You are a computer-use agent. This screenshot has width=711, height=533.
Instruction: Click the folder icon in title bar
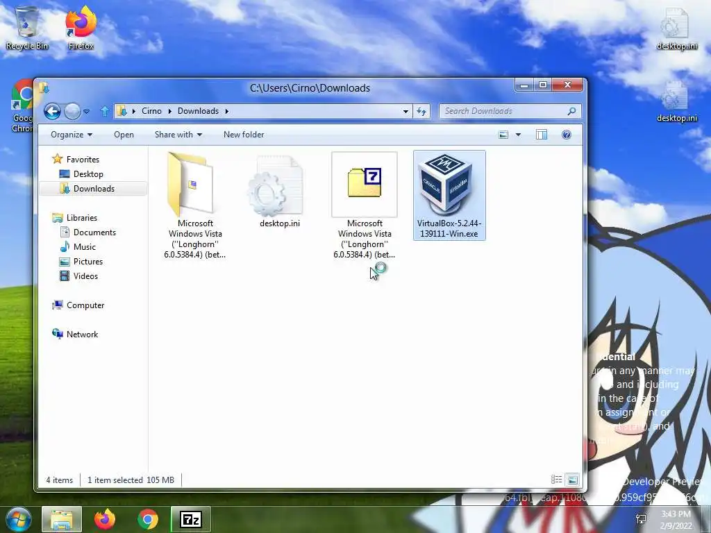click(44, 87)
